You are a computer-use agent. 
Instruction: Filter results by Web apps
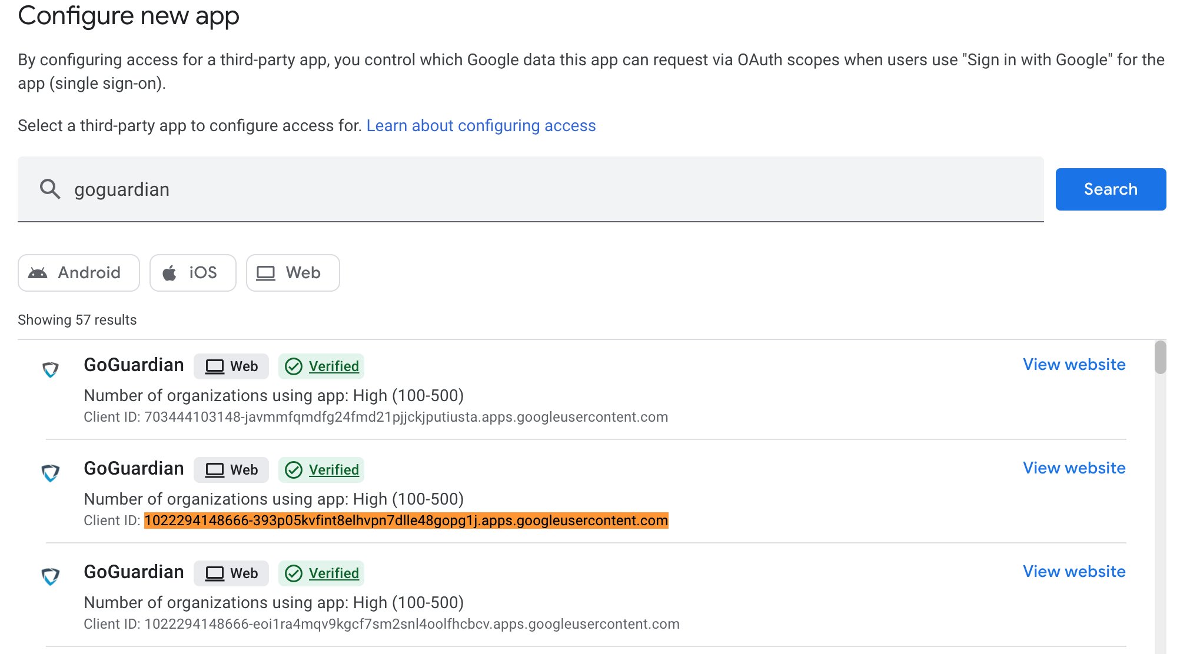(293, 273)
